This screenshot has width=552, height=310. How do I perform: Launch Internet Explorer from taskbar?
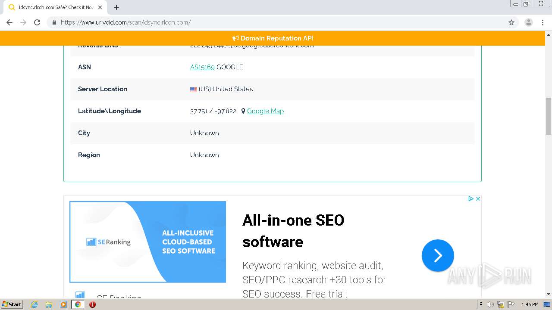[34, 304]
